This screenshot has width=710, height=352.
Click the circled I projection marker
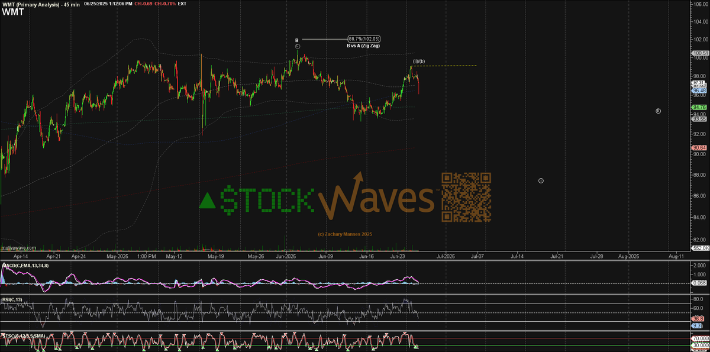point(541,180)
